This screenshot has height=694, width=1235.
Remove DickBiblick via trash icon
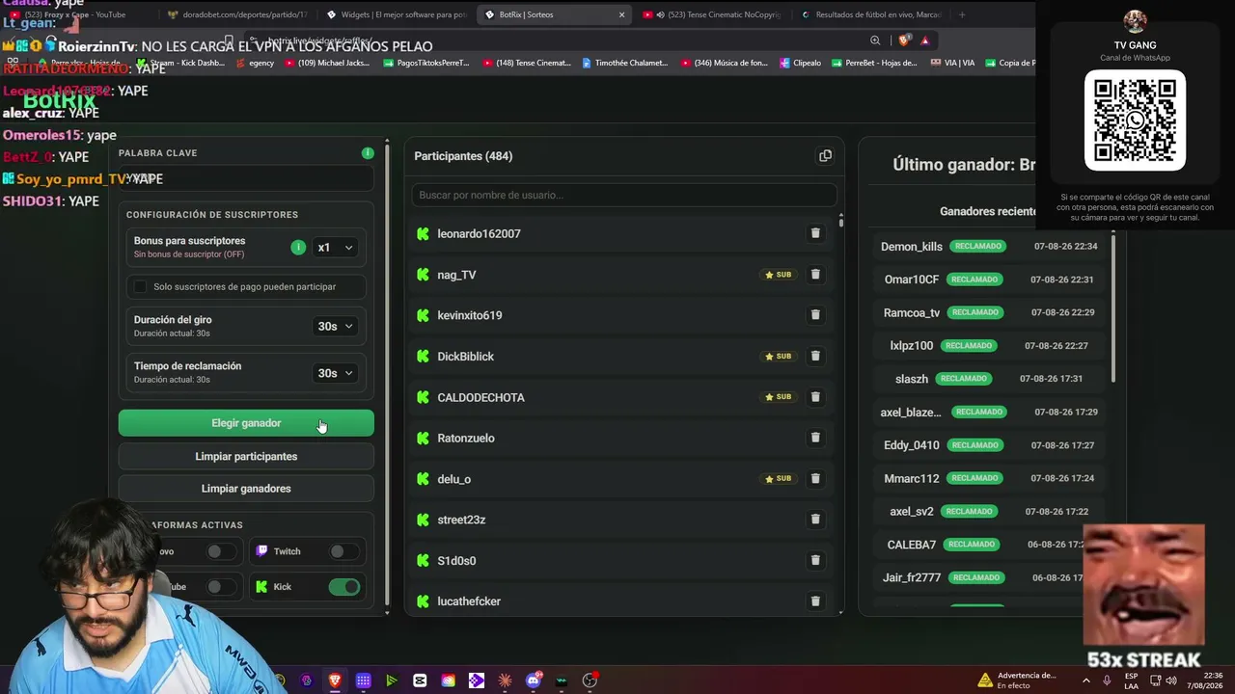click(815, 357)
